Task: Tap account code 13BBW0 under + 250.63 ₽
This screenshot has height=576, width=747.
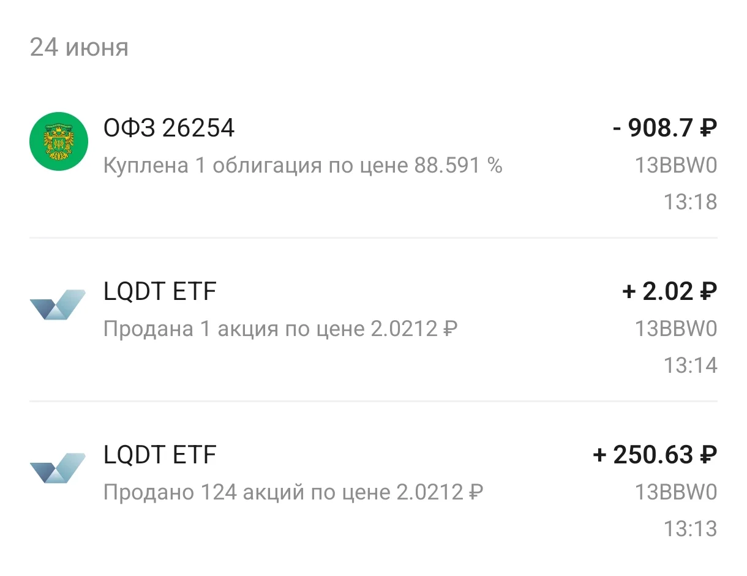Action: point(676,493)
